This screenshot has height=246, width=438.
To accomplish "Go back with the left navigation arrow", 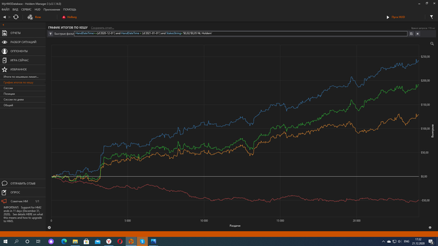I will coord(4,17).
